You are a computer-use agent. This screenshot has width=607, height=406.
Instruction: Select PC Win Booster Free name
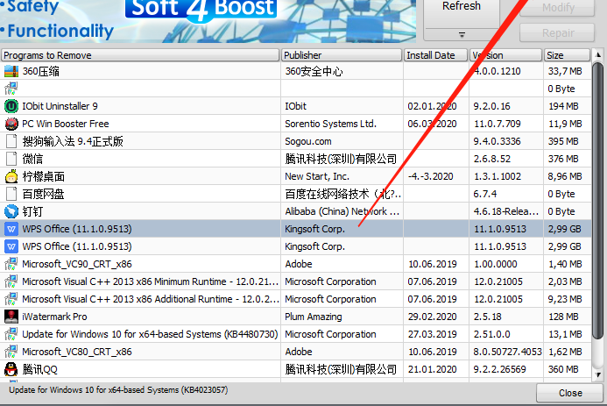point(66,124)
